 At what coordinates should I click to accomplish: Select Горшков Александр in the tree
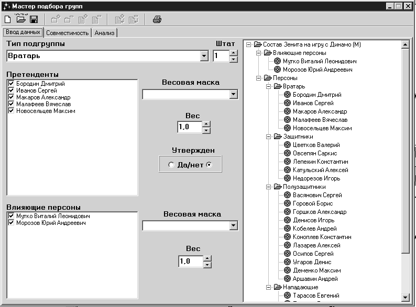click(320, 212)
